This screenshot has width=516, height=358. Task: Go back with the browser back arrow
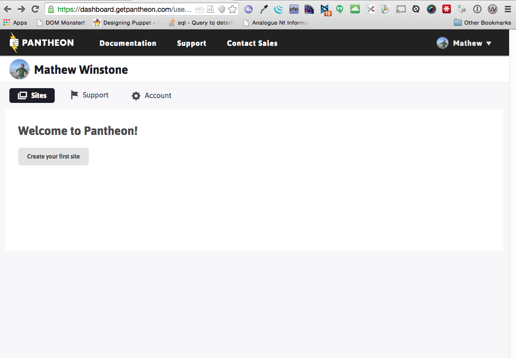7,9
